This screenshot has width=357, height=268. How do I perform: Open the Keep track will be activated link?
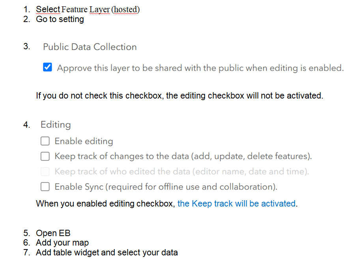click(x=236, y=203)
